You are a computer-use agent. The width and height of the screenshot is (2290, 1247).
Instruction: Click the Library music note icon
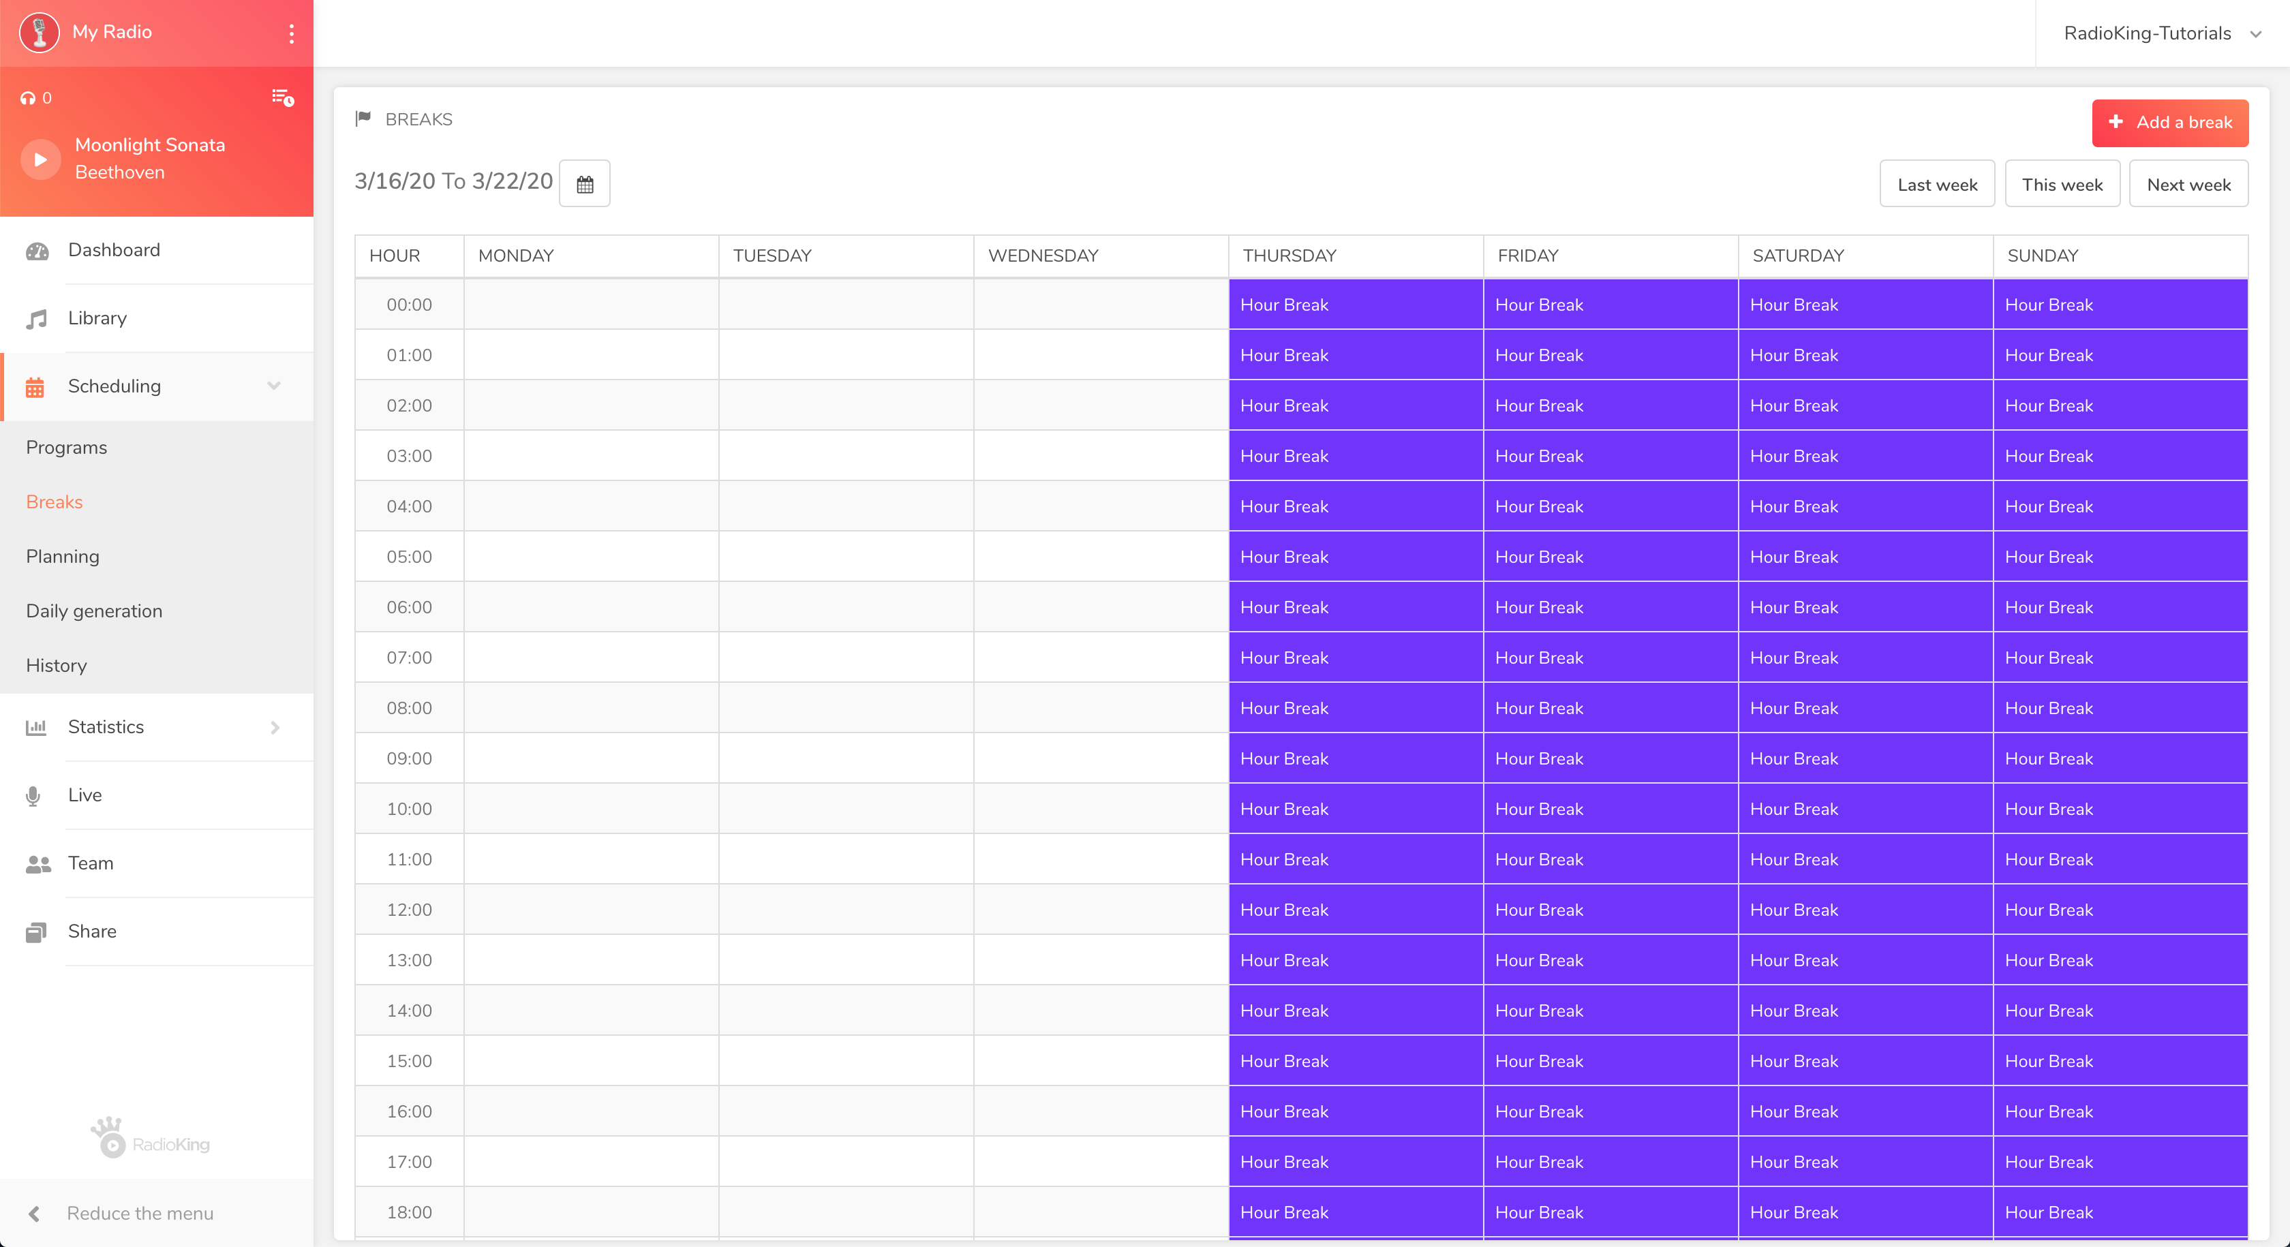(36, 319)
